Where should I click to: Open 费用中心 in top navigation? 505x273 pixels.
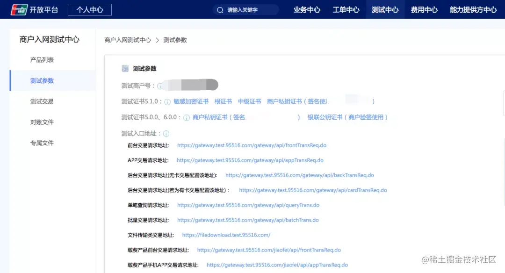point(424,10)
